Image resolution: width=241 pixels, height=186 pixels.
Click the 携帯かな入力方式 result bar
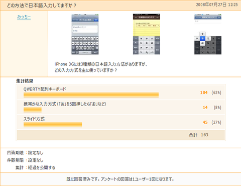click(x=33, y=110)
